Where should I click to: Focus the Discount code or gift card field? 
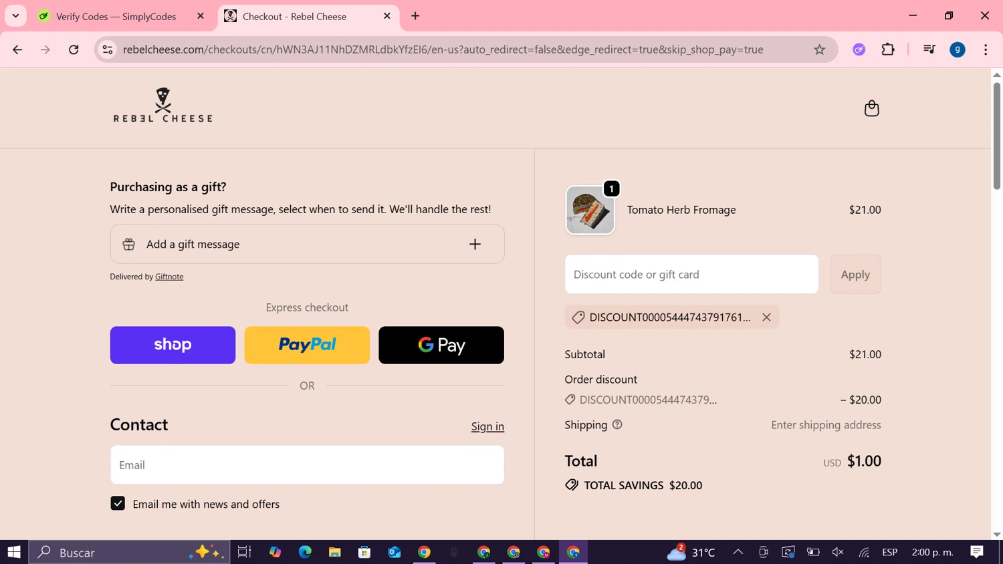click(x=691, y=274)
